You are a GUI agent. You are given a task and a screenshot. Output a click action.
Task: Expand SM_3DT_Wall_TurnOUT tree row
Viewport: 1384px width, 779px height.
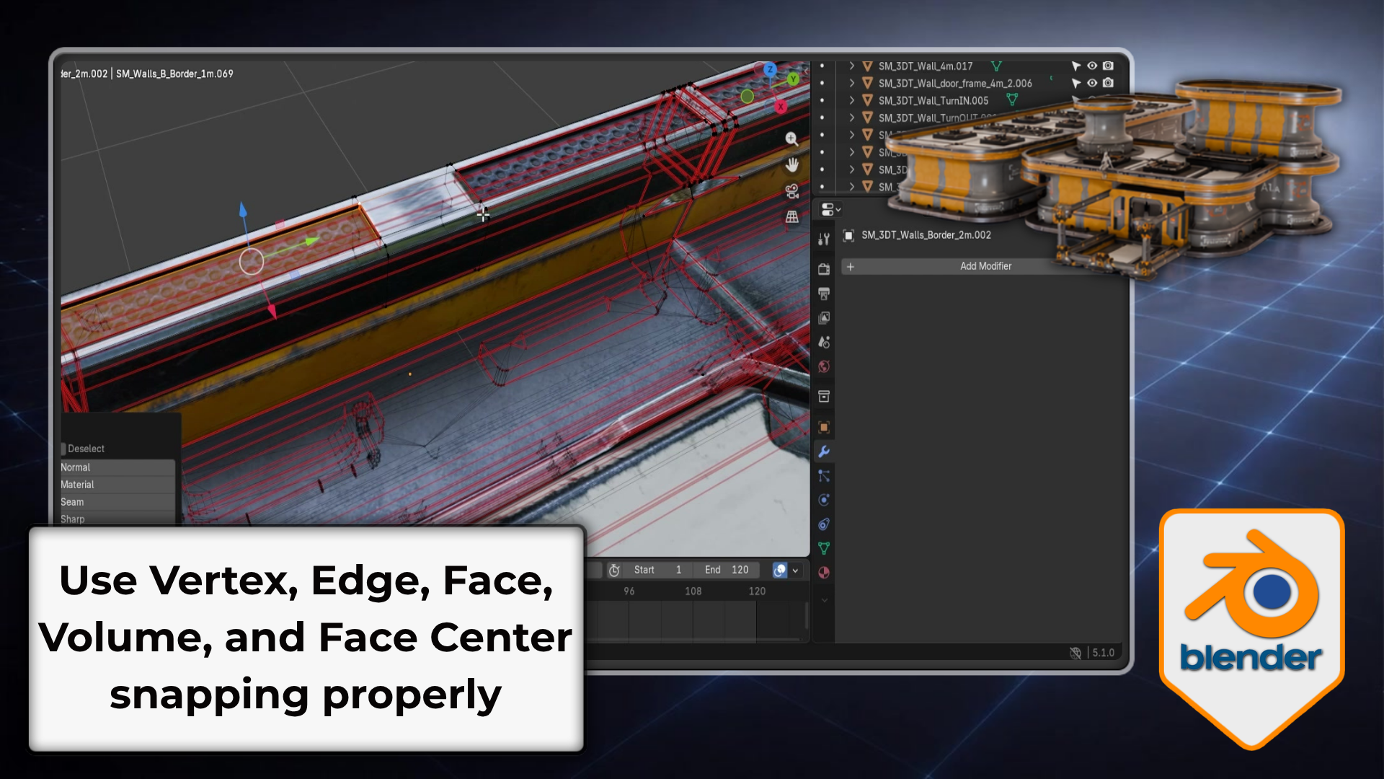(851, 118)
